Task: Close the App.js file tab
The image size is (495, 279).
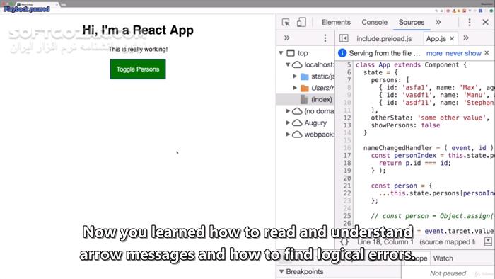Action: point(452,38)
